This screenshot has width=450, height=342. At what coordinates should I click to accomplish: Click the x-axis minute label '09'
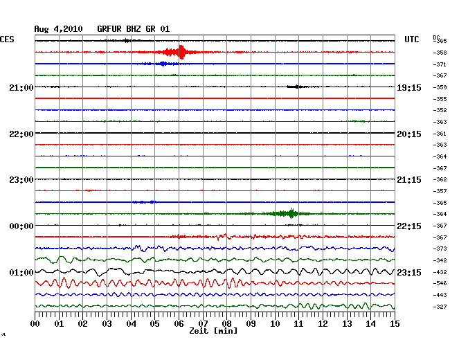(251, 324)
